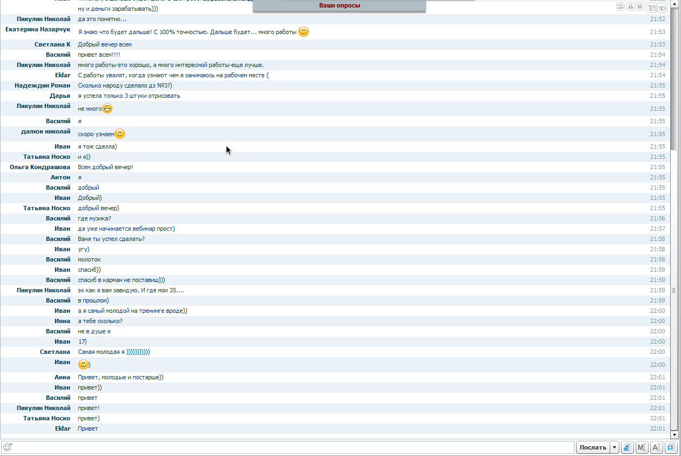The width and height of the screenshot is (681, 456).
Task: Click the save chat floppy icon
Action: coord(671,447)
